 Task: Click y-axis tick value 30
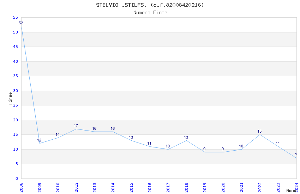[16, 91]
